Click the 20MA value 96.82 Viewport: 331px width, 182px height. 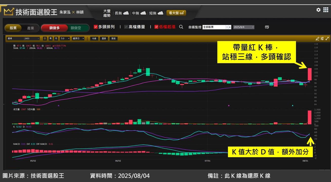point(39,48)
